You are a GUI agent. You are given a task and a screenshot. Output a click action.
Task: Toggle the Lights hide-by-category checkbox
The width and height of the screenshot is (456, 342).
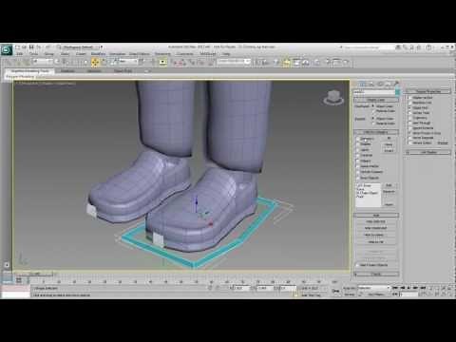coord(358,150)
